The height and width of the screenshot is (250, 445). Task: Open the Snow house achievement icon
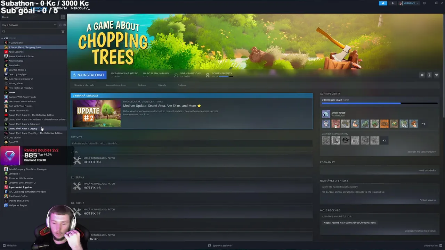tap(326, 114)
